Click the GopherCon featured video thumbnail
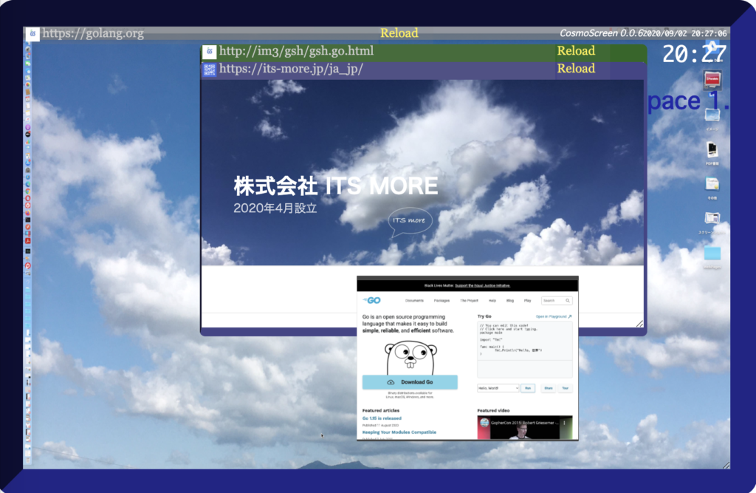 (524, 427)
